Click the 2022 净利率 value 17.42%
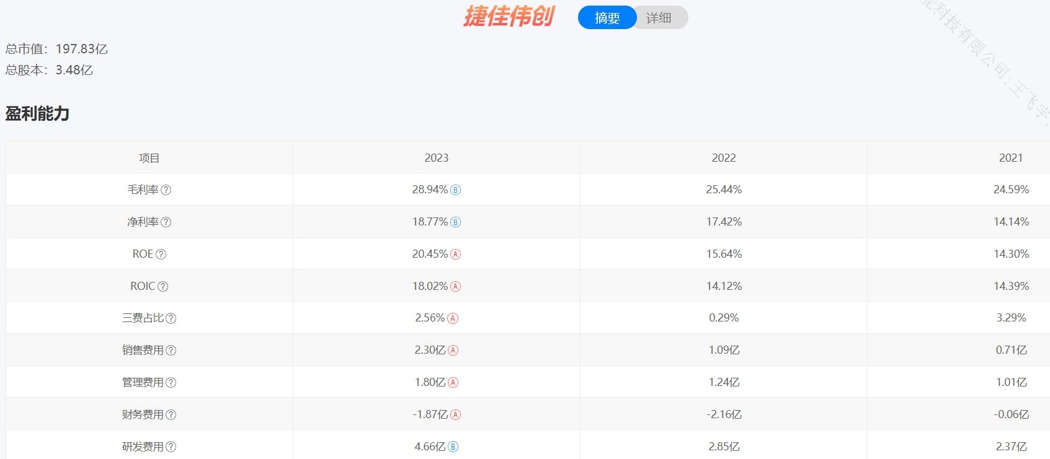Viewport: 1050px width, 459px height. [724, 222]
